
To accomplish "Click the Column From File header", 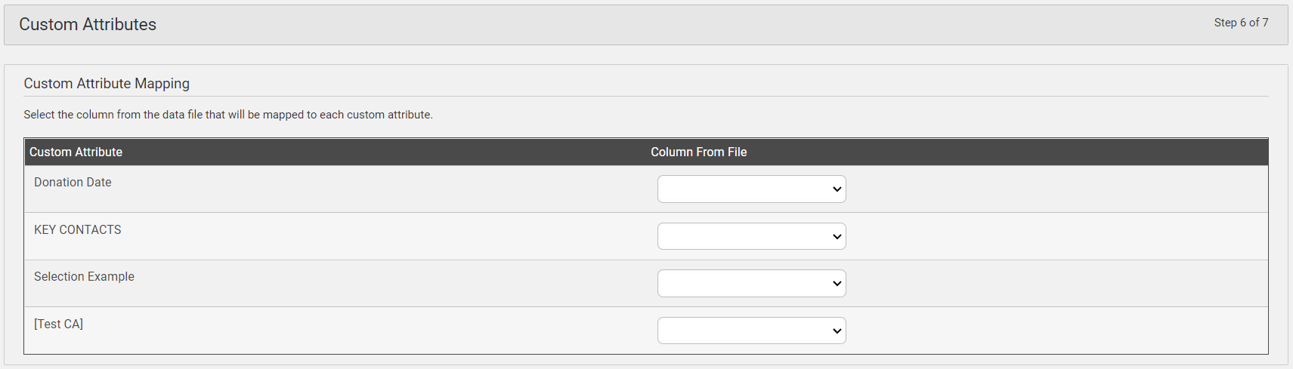I will pos(699,152).
